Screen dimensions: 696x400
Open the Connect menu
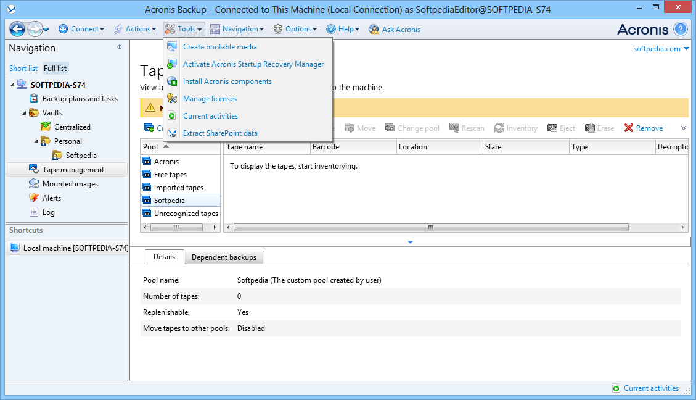81,29
